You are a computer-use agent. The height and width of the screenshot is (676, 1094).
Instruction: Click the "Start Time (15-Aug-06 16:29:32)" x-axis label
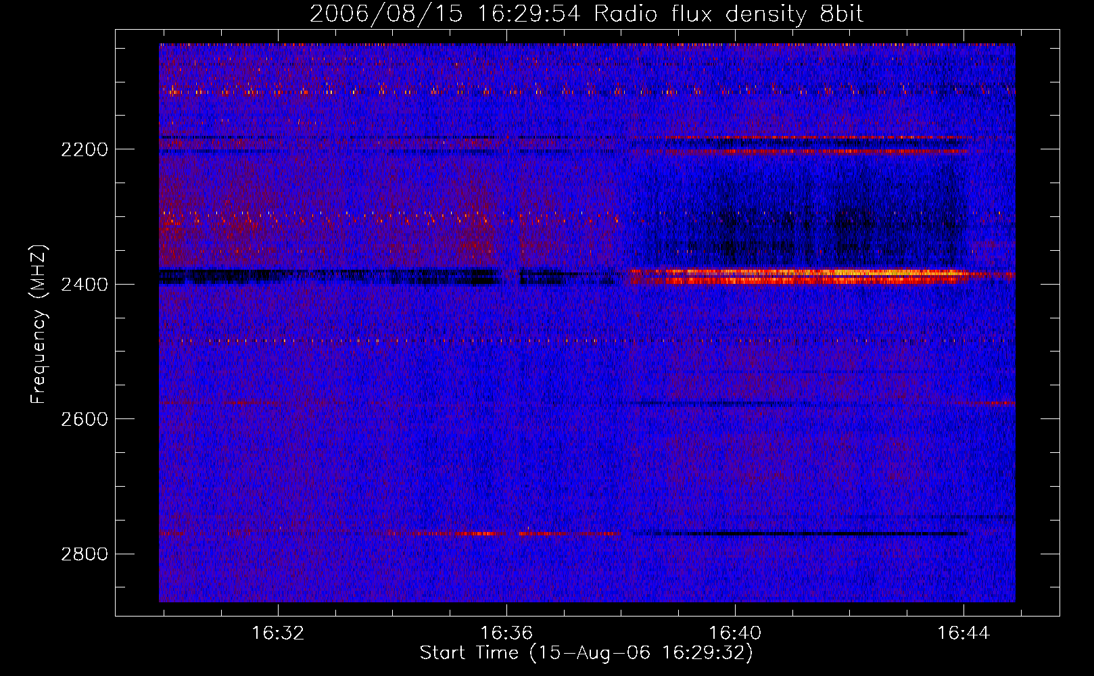(586, 653)
